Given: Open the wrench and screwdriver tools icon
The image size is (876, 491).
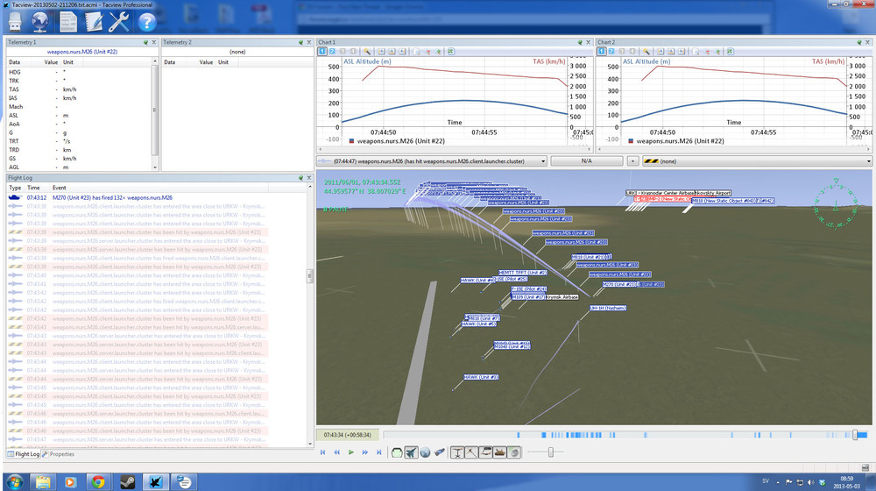Looking at the screenshot, I should [119, 23].
